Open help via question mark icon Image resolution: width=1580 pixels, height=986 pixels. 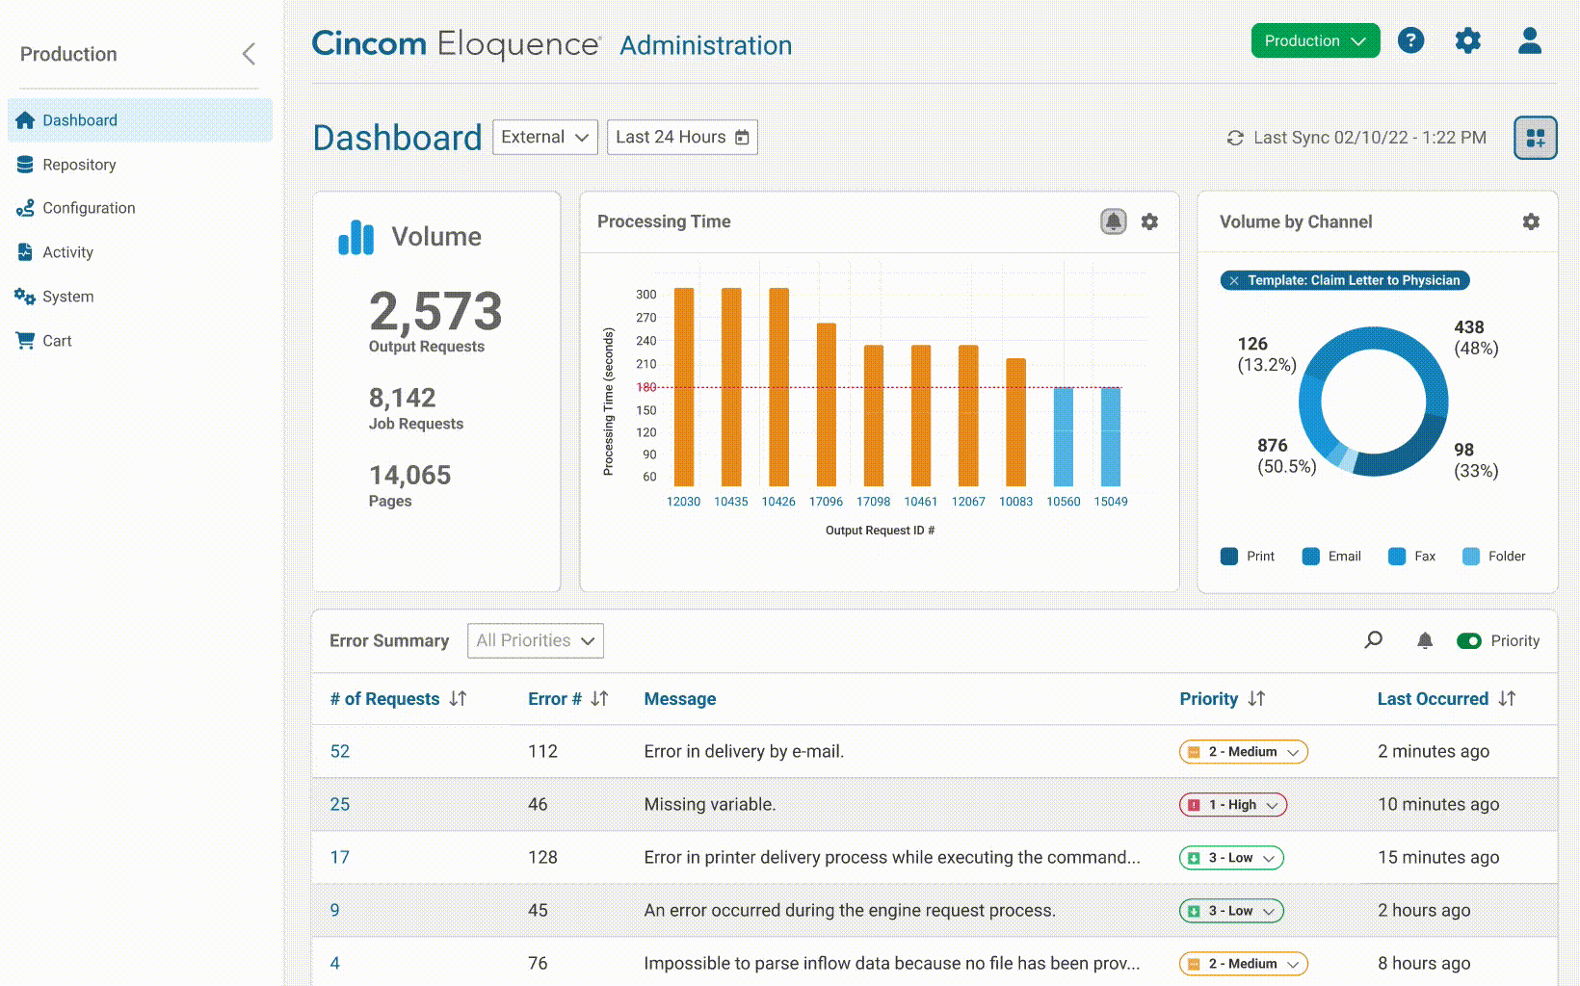(1410, 40)
